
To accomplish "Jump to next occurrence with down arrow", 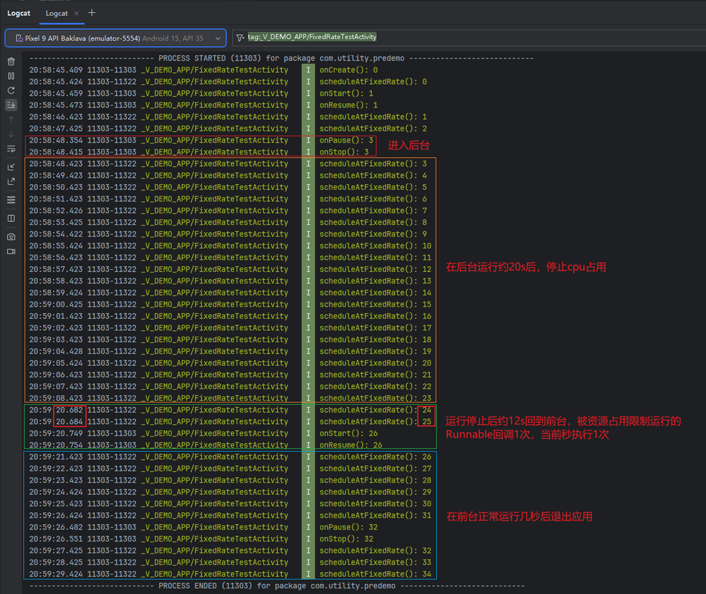I will [11, 134].
